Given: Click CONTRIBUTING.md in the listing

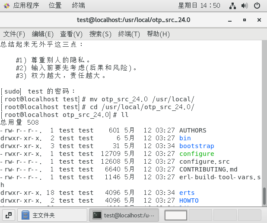Looking at the screenshot, I should pos(208,169).
